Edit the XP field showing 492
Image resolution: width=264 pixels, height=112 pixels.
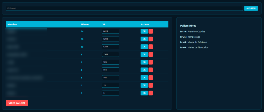[110, 77]
